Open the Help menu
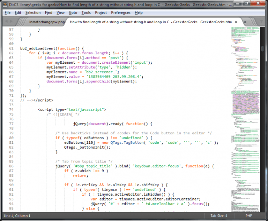Screen dimensions: 268x221 pos(139,13)
